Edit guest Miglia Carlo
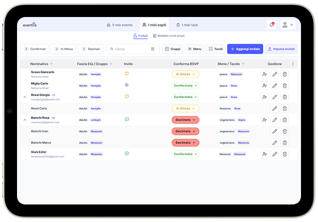The image size is (318, 222). [274, 86]
